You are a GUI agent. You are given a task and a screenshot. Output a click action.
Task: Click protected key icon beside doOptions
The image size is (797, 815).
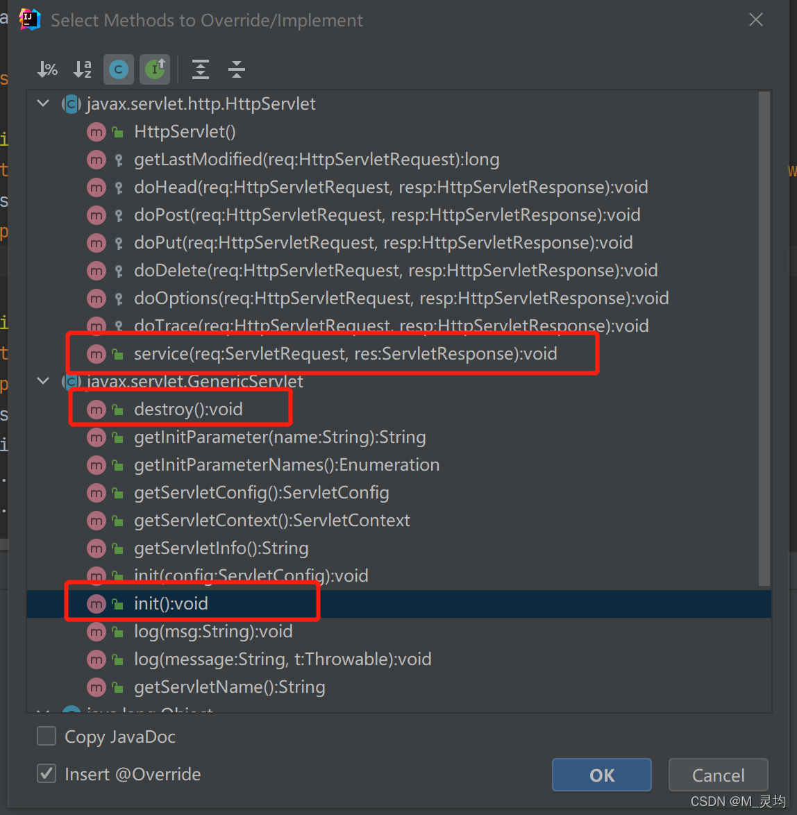(119, 299)
